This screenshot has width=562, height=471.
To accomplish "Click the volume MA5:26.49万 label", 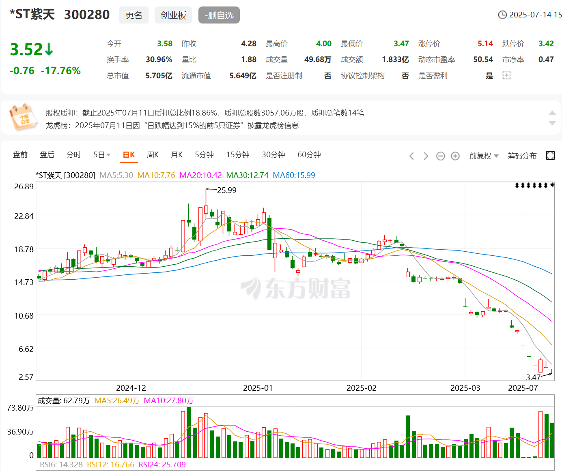I will 117,401.
